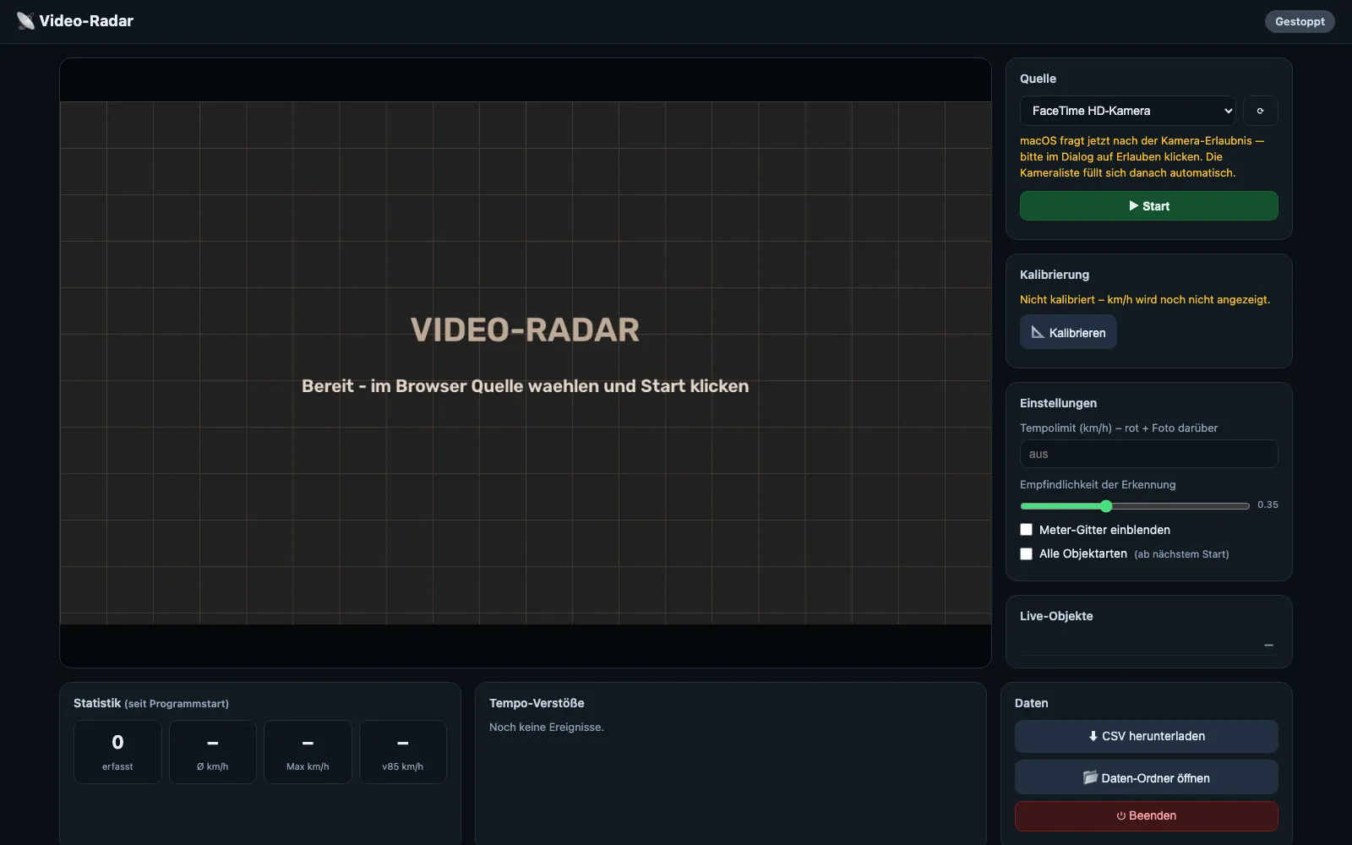This screenshot has width=1352, height=845.
Task: Select the Max km/h stat card
Action: 308,751
